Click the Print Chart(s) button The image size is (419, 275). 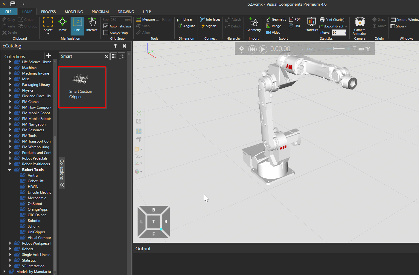(x=332, y=20)
